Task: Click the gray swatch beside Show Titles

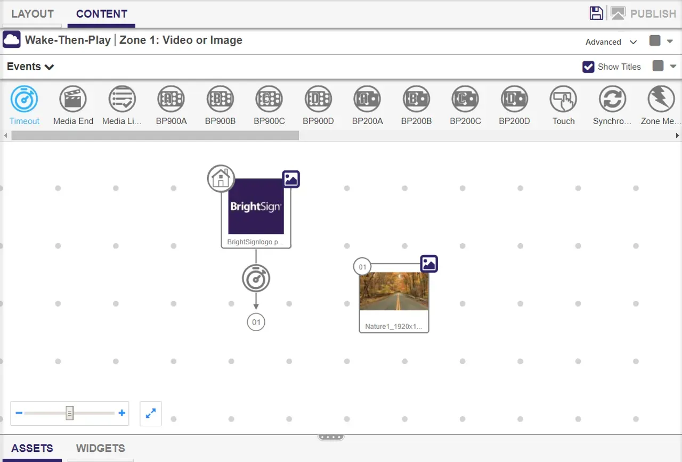Action: pyautogui.click(x=658, y=65)
